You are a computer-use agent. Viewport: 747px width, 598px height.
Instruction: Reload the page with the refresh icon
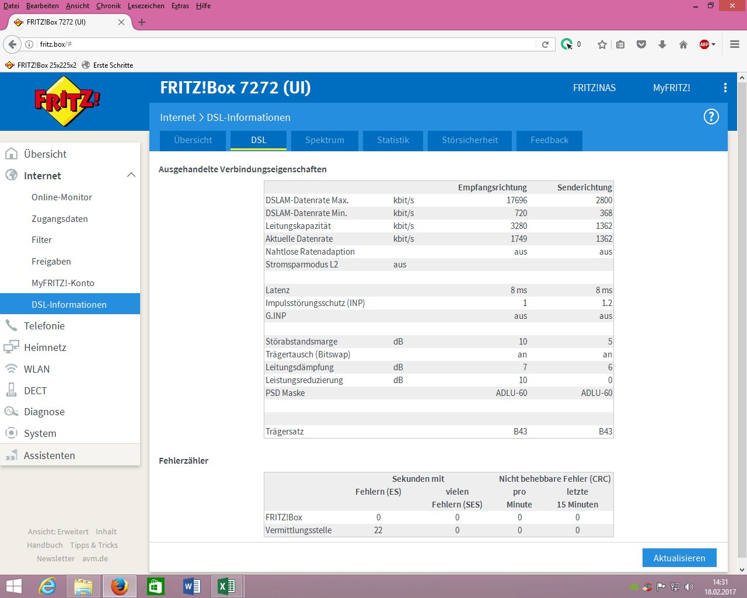pyautogui.click(x=545, y=44)
